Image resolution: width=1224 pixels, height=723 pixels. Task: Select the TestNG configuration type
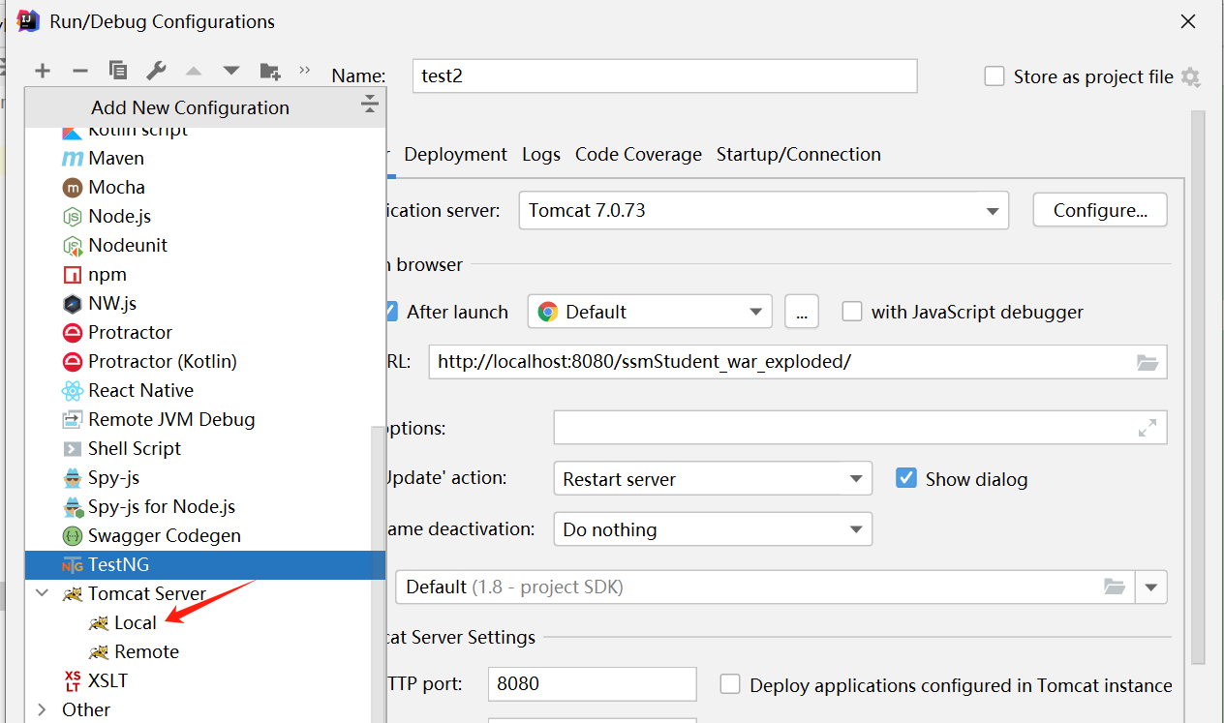click(x=205, y=564)
